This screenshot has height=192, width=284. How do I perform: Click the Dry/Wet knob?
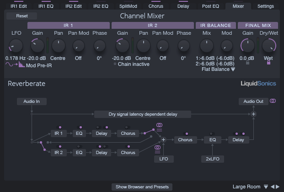point(269,46)
